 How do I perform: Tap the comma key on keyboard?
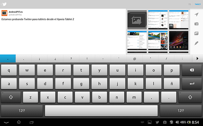pyautogui.click(x=151, y=97)
